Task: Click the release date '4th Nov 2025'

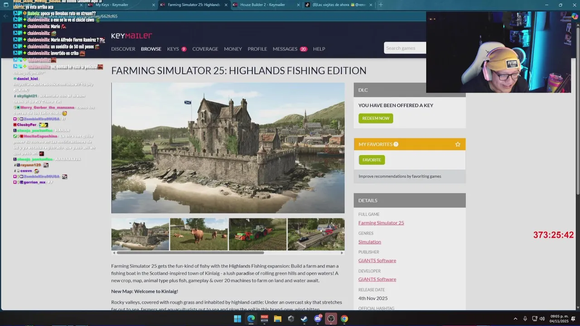Action: [x=373, y=298]
